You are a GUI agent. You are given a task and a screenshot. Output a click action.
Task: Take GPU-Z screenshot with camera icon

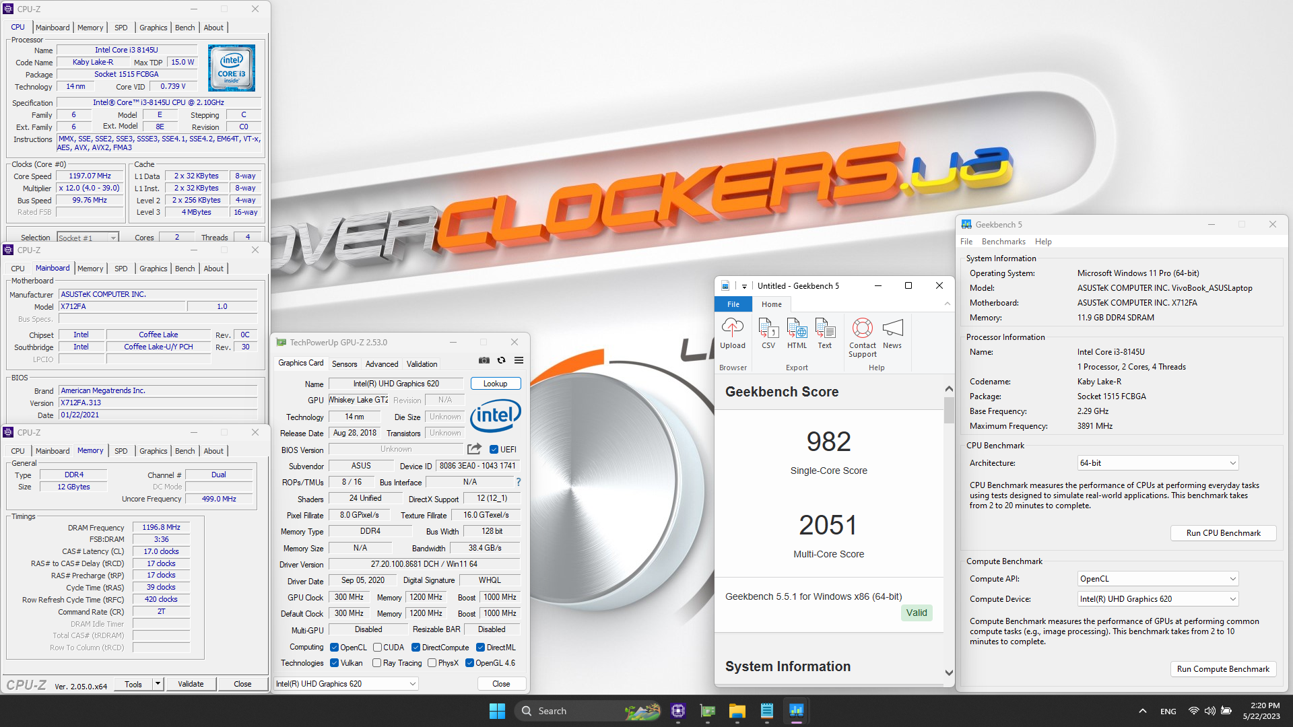[484, 360]
